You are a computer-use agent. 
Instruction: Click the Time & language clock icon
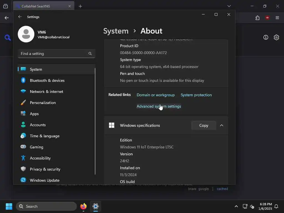(x=23, y=136)
